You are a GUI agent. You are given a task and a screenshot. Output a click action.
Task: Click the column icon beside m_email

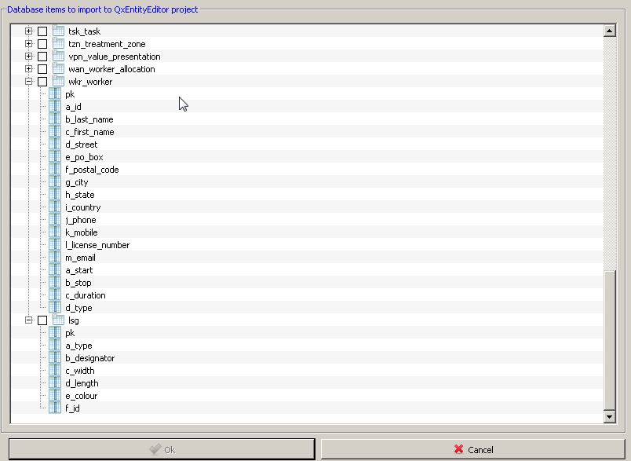click(x=54, y=258)
